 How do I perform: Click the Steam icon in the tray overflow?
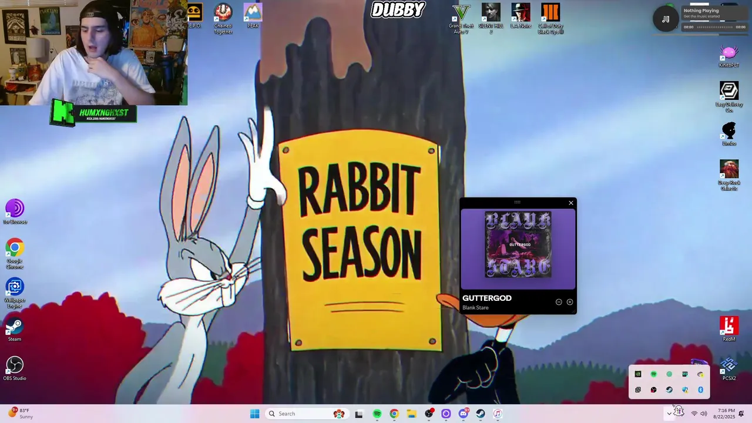point(669,390)
